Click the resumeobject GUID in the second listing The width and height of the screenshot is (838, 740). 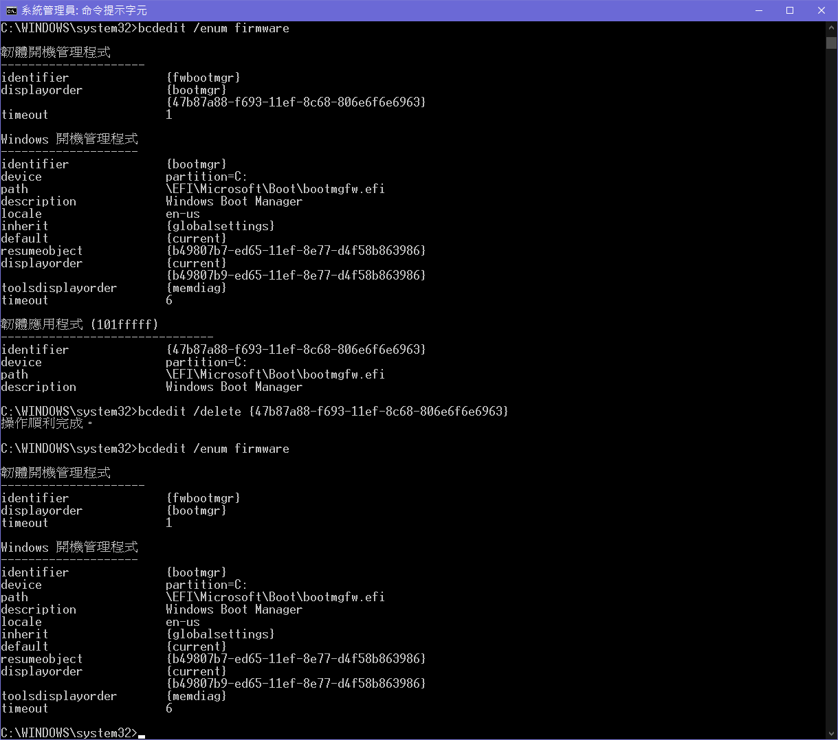click(296, 659)
